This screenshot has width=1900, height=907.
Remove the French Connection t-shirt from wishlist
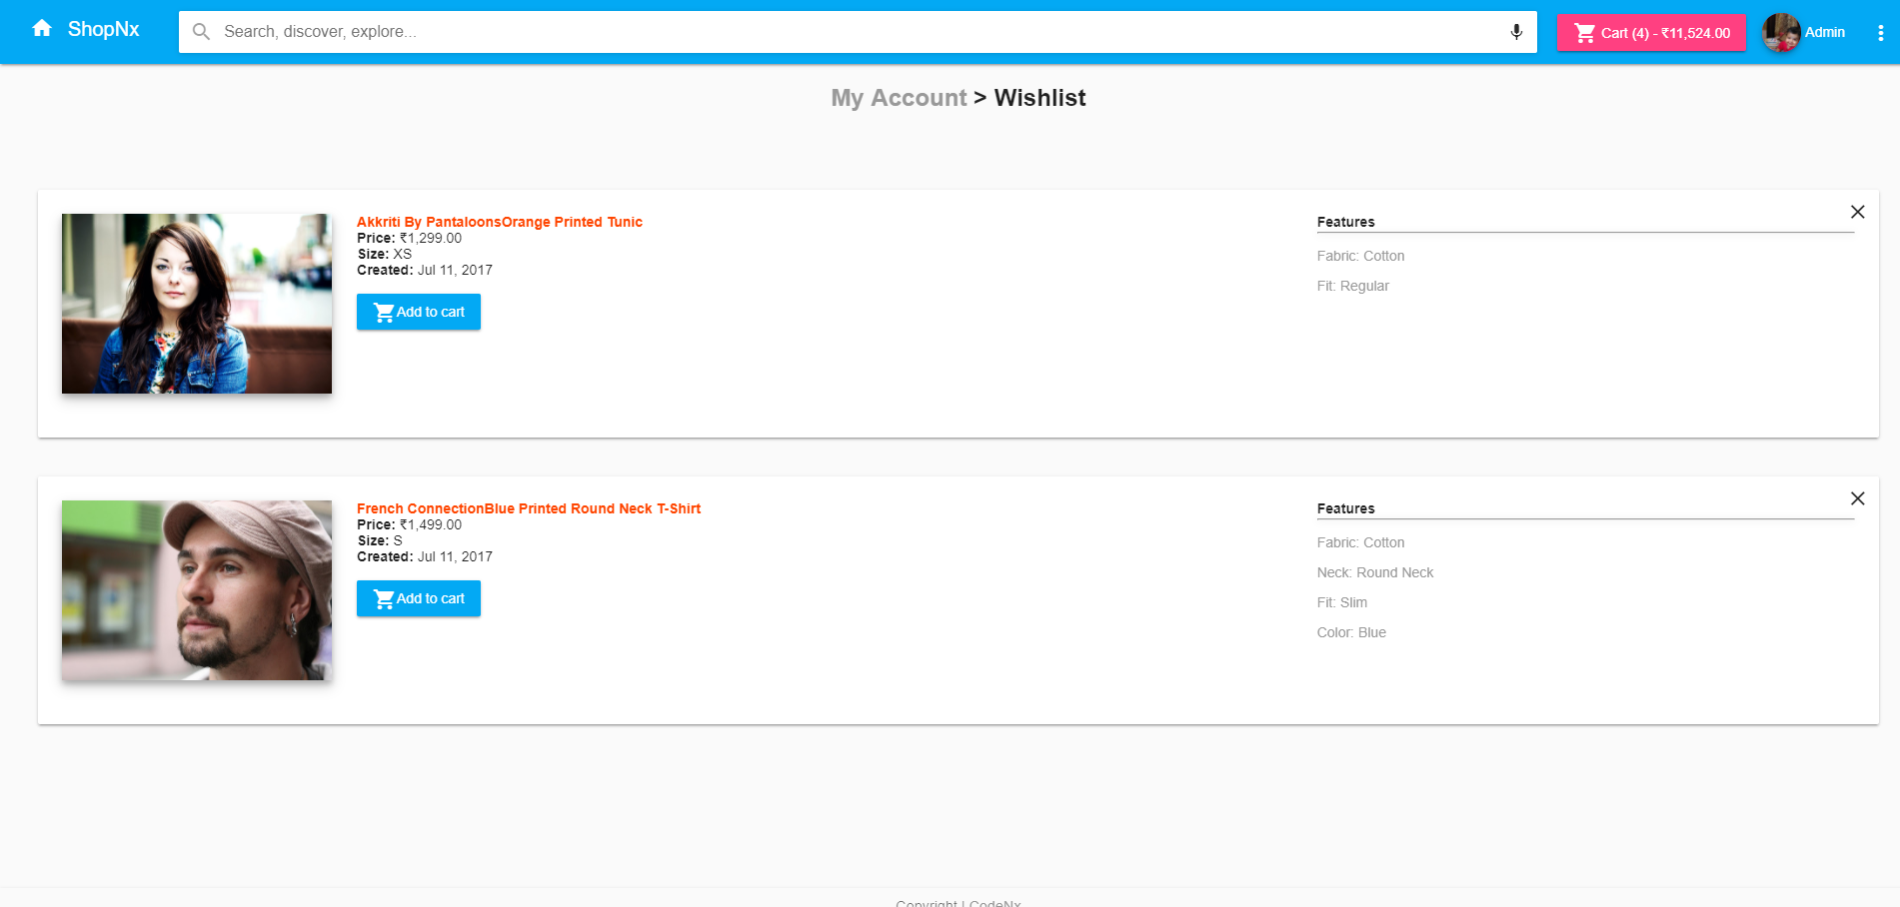[1858, 498]
